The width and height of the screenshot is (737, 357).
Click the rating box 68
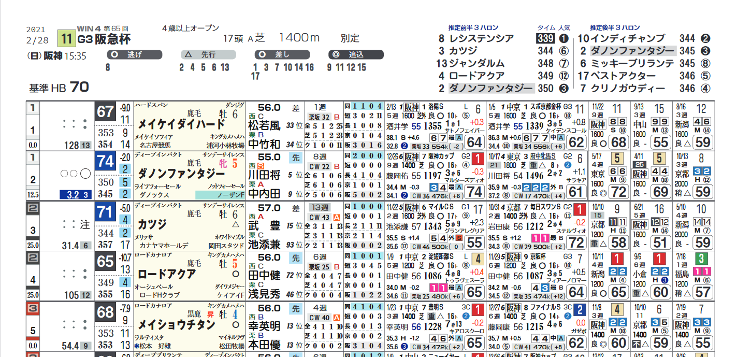(106, 312)
